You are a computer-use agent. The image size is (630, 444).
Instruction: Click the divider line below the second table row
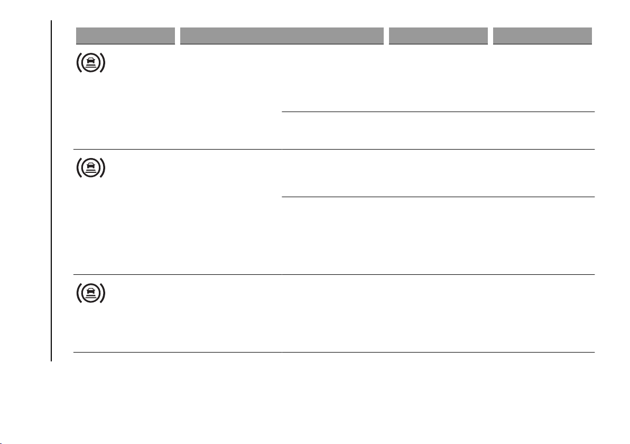click(x=334, y=274)
